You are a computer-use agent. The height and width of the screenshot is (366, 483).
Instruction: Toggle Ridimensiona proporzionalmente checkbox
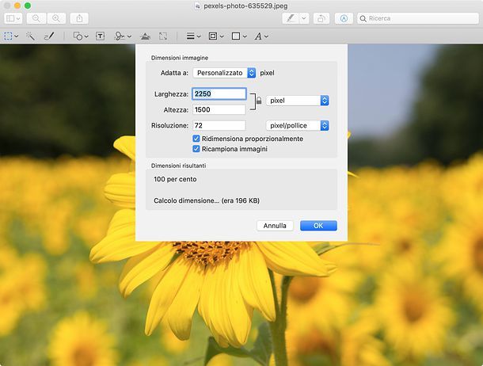click(196, 139)
